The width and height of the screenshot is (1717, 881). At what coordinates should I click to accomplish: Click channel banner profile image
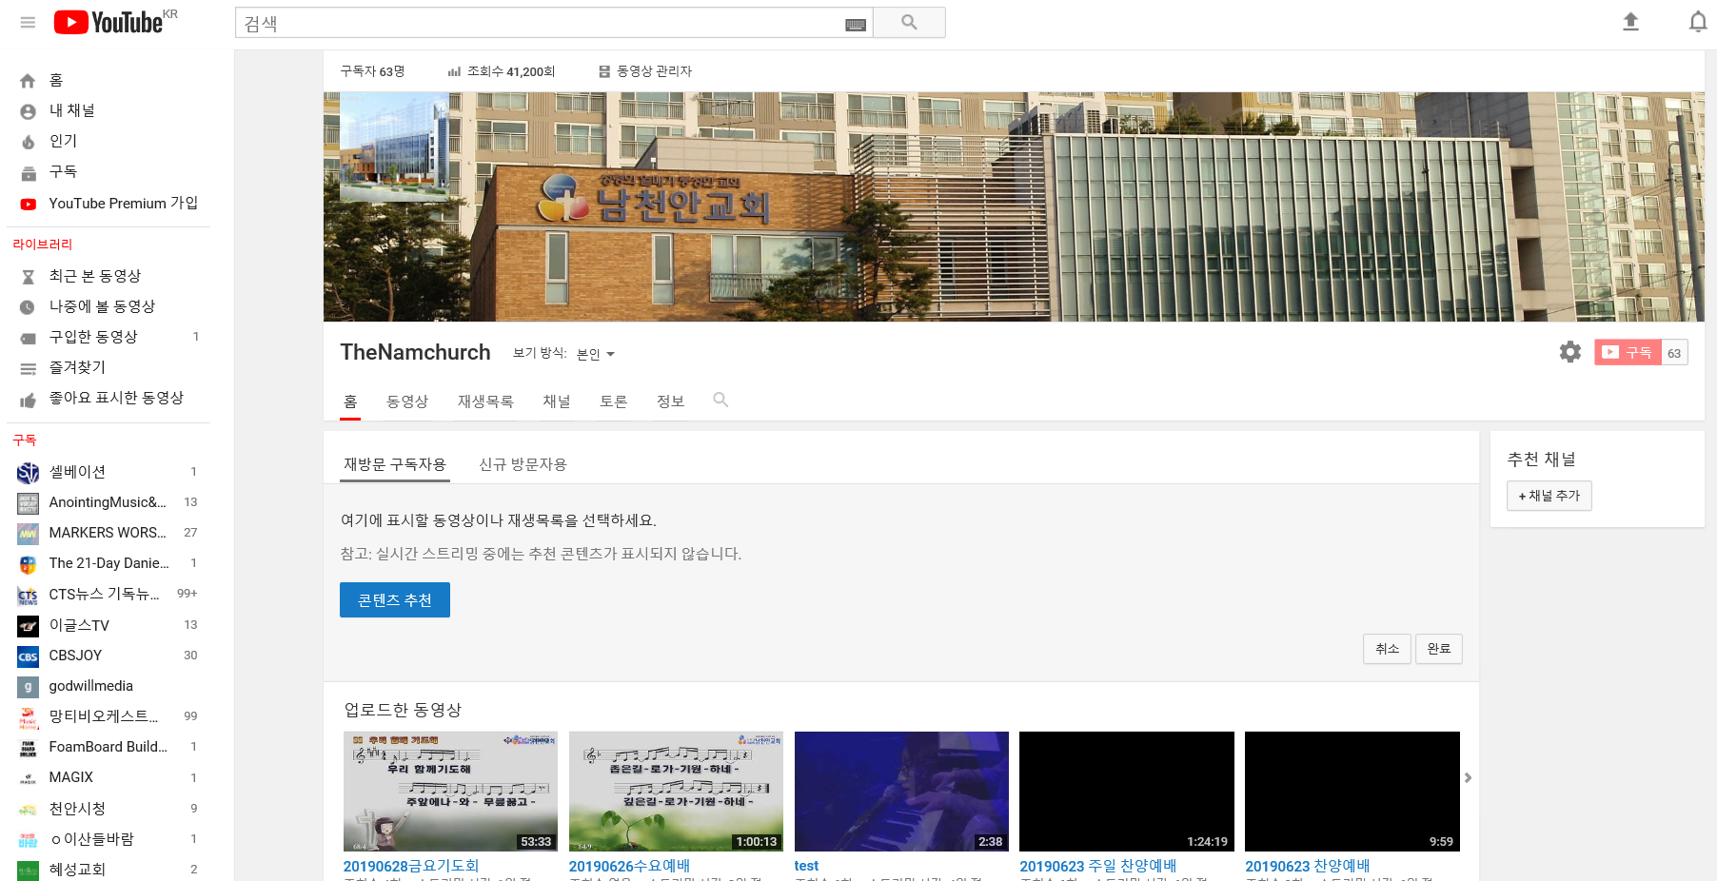[394, 147]
